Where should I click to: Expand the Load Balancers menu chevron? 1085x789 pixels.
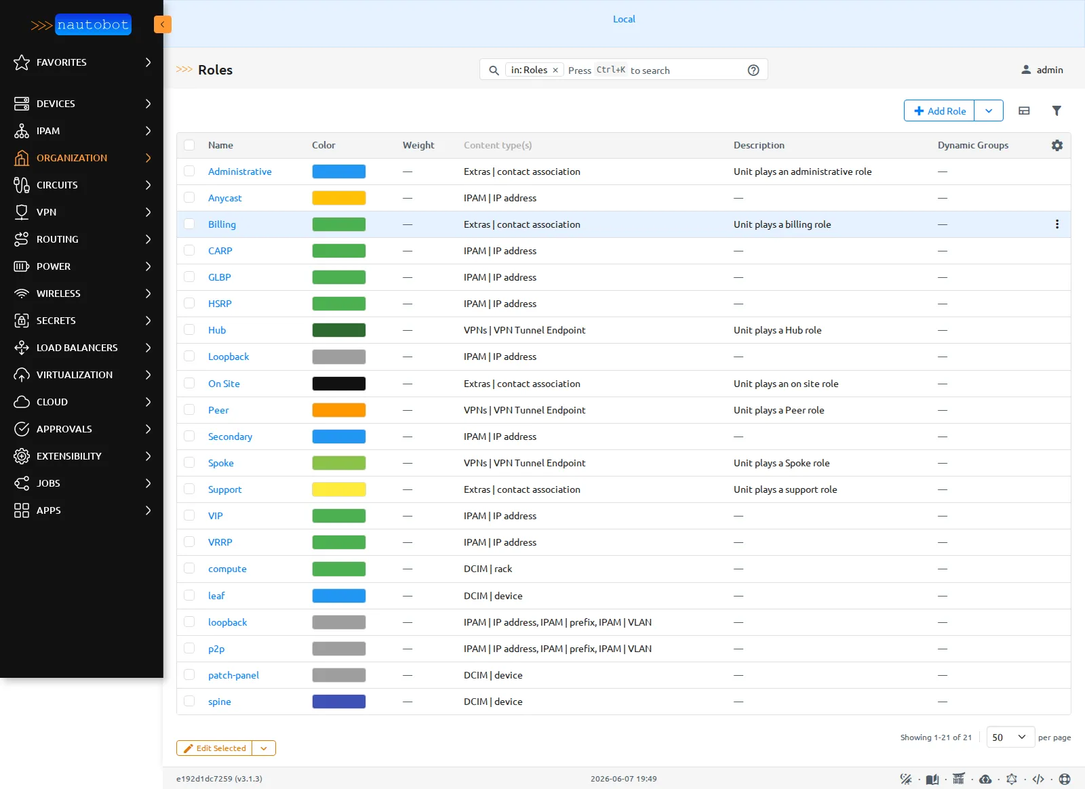coord(148,348)
